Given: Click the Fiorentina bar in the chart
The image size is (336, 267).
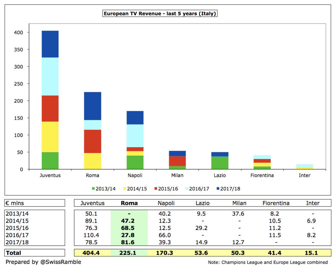Looking at the screenshot, I should pyautogui.click(x=262, y=162).
